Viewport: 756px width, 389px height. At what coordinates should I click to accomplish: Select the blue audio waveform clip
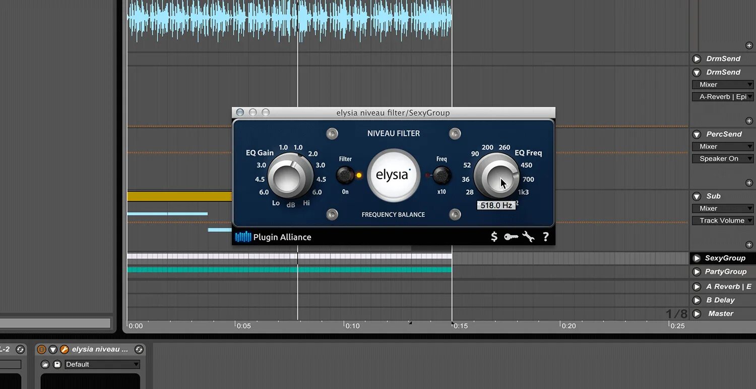tap(289, 21)
